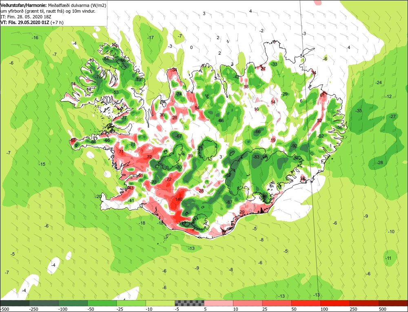408x312 pixels.
Task: Click the 250 to 500 dark red swatch
Action: coord(364,303)
